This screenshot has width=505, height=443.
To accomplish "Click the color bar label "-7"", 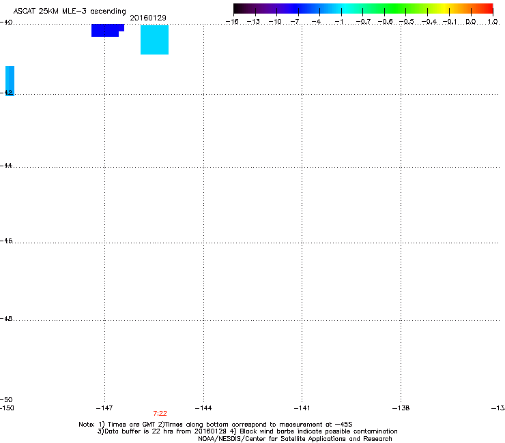I will pyautogui.click(x=295, y=22).
